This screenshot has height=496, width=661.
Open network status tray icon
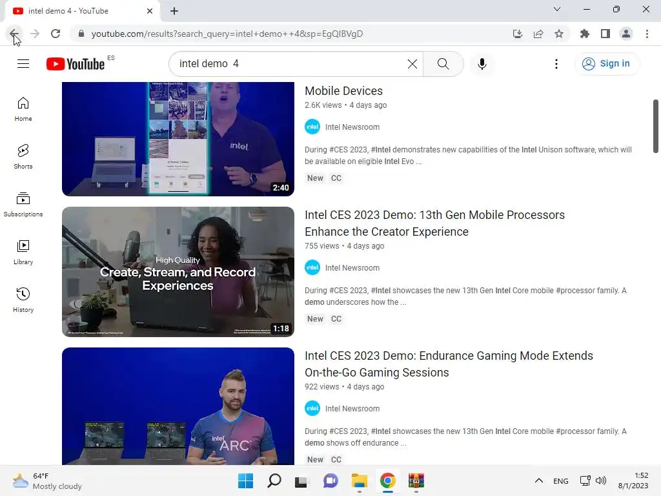point(585,480)
